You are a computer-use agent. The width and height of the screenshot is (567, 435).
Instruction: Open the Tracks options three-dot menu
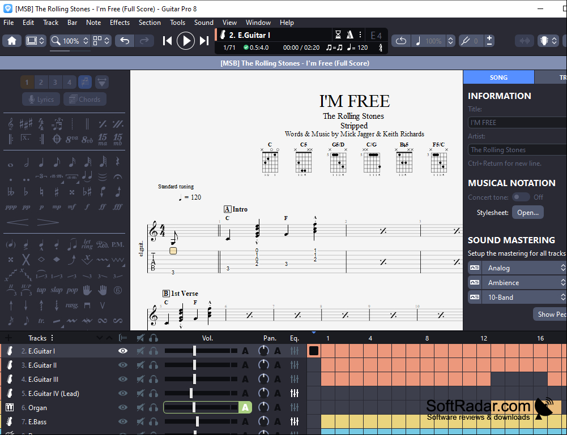tap(52, 338)
